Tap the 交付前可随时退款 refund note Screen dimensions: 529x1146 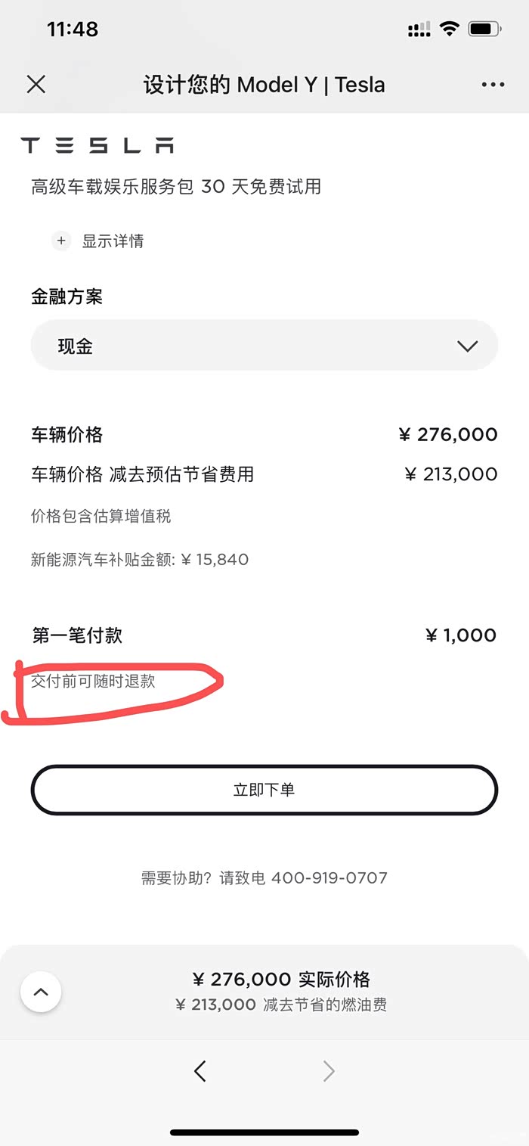click(93, 681)
